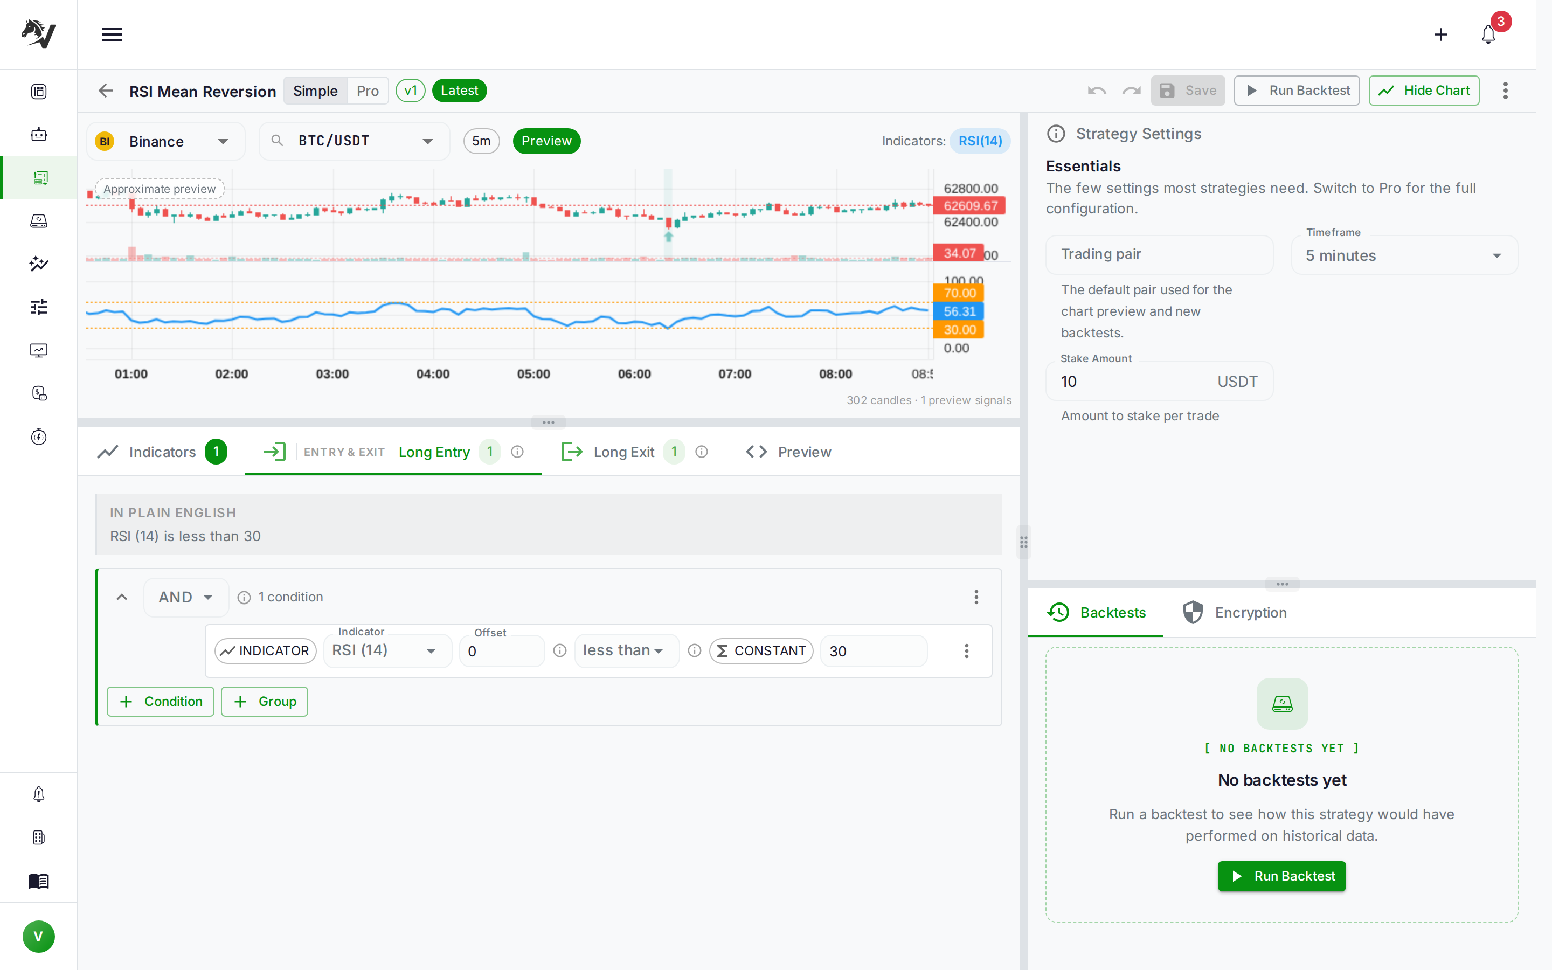Screen dimensions: 1552x970
Task: Open the Timeframe 5 minutes dropdown
Action: pos(1404,255)
